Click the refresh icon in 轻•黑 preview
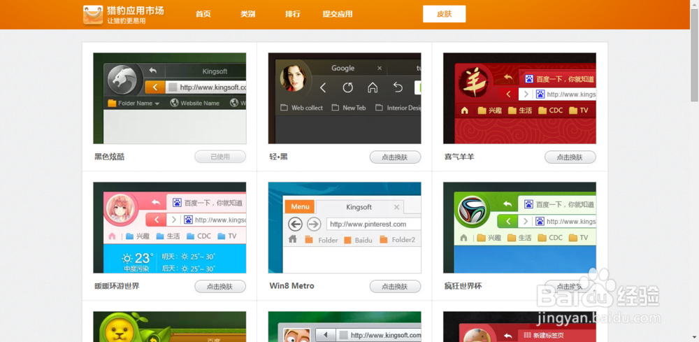This screenshot has width=699, height=342. pyautogui.click(x=347, y=88)
